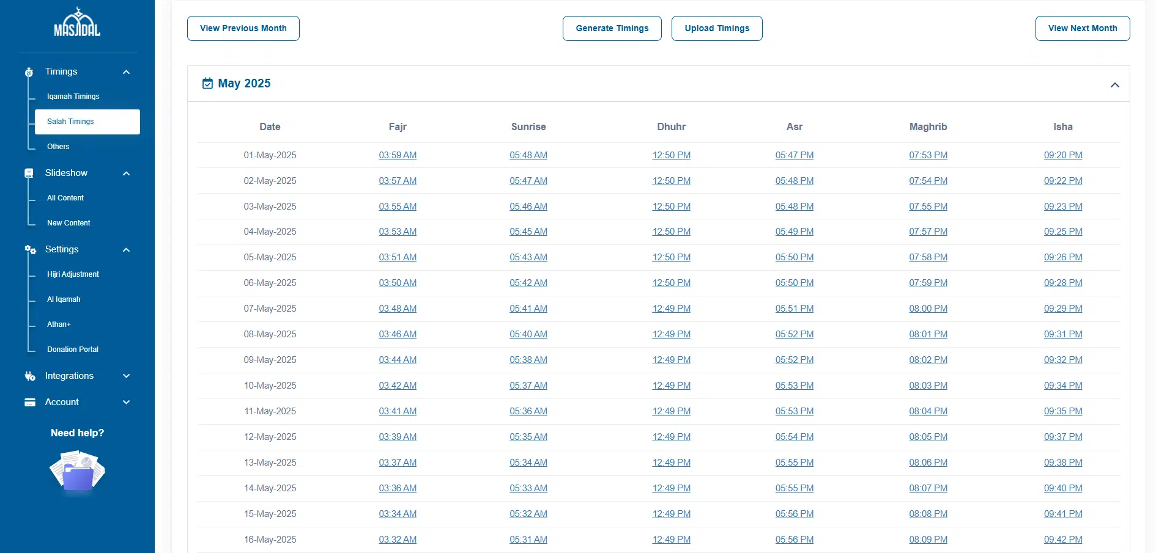Go to Hijri Adjustment settings

(x=73, y=274)
